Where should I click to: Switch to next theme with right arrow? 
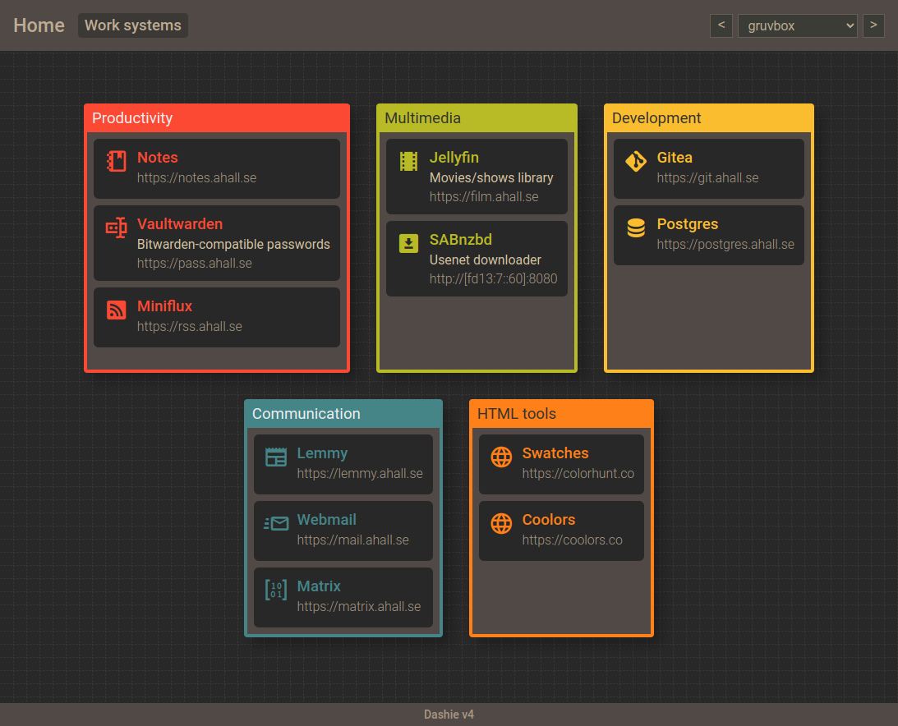click(873, 25)
